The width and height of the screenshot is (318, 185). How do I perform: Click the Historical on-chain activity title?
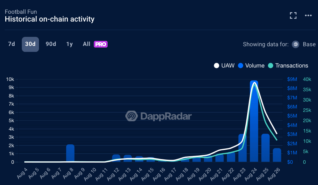click(50, 19)
